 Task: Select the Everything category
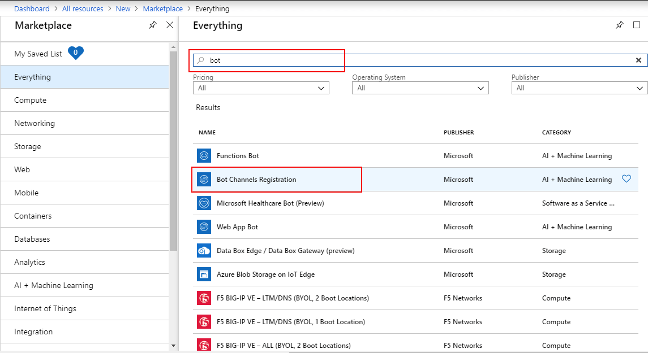pyautogui.click(x=85, y=77)
